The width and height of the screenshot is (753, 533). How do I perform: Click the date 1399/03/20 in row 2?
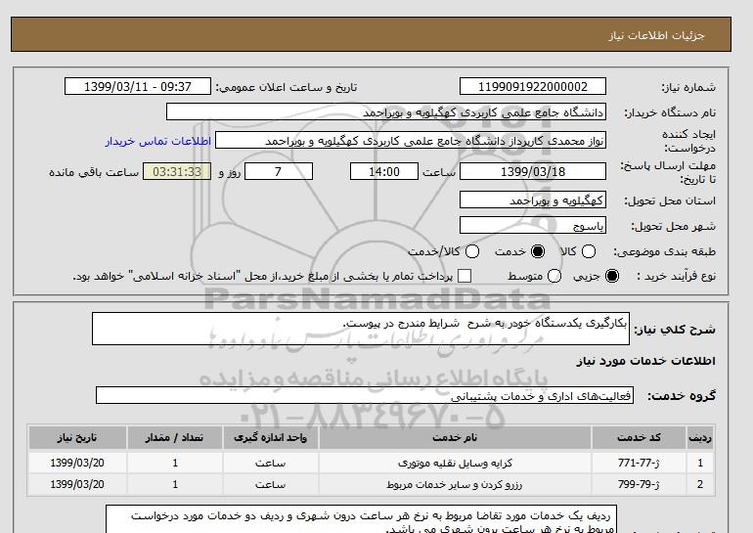tap(77, 484)
